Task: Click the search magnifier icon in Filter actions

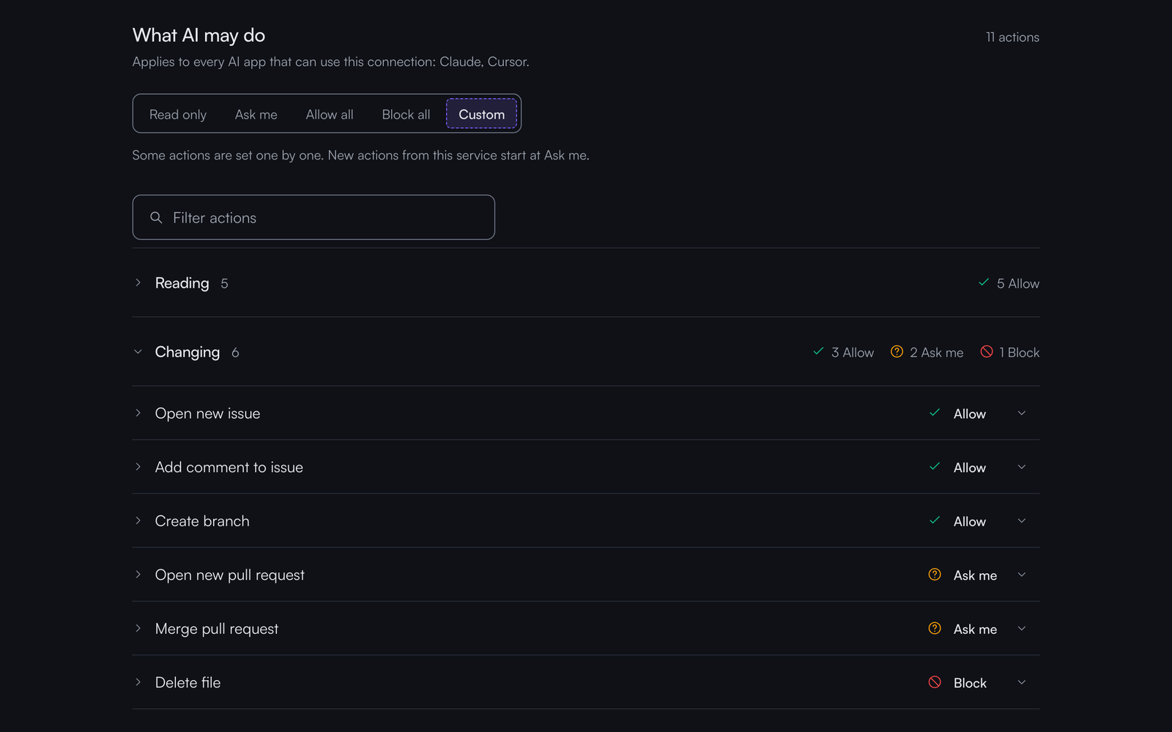Action: [156, 217]
